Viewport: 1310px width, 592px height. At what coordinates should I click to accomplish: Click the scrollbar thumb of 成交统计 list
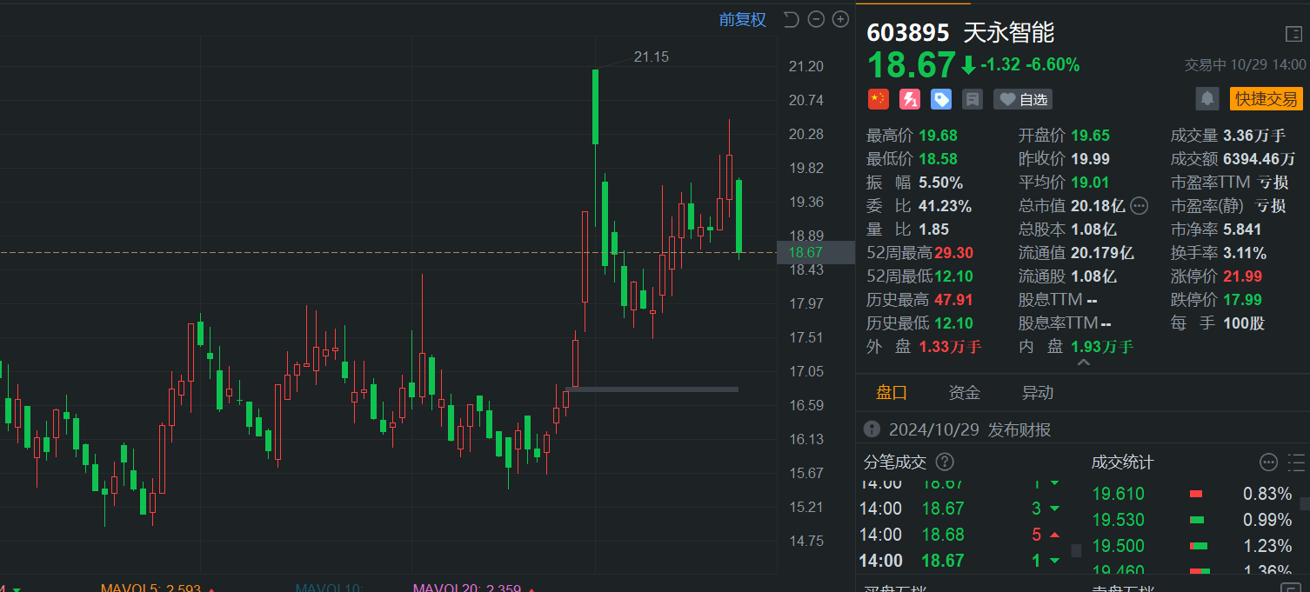click(x=1305, y=503)
